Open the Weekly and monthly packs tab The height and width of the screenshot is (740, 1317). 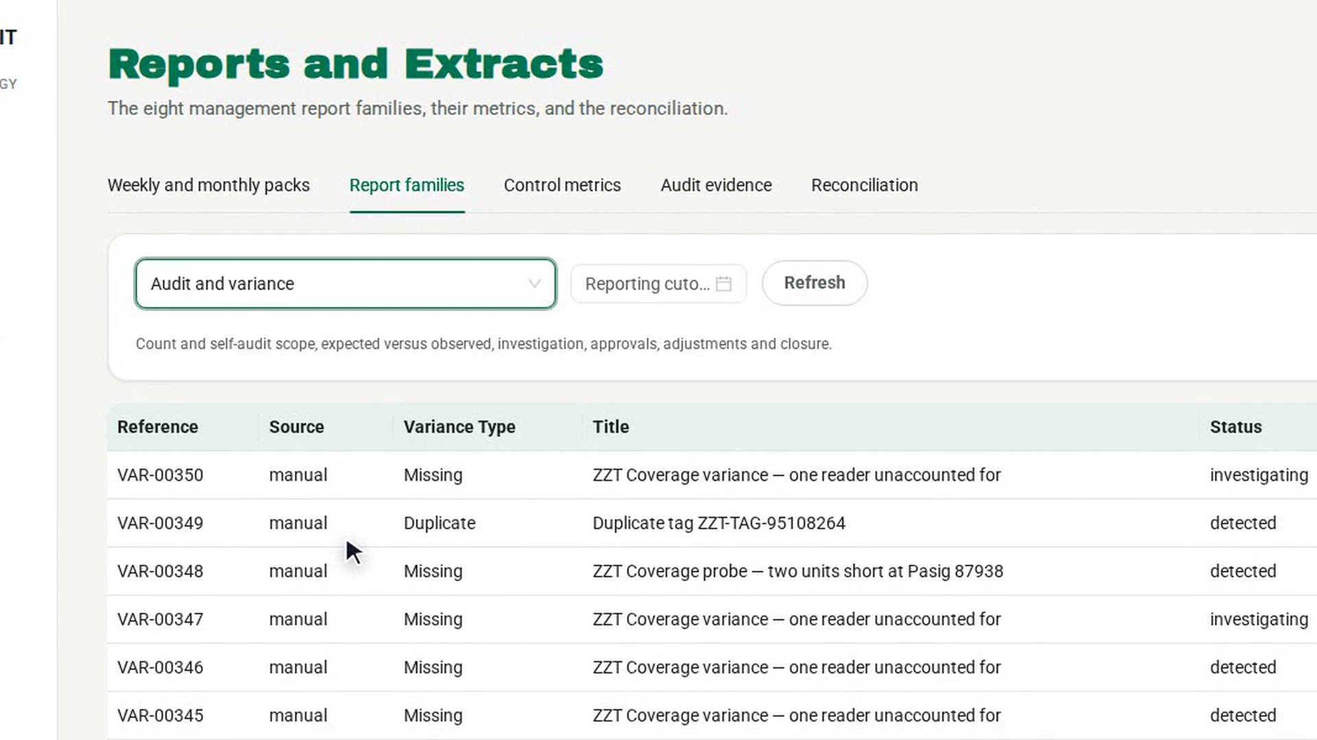[x=209, y=185]
